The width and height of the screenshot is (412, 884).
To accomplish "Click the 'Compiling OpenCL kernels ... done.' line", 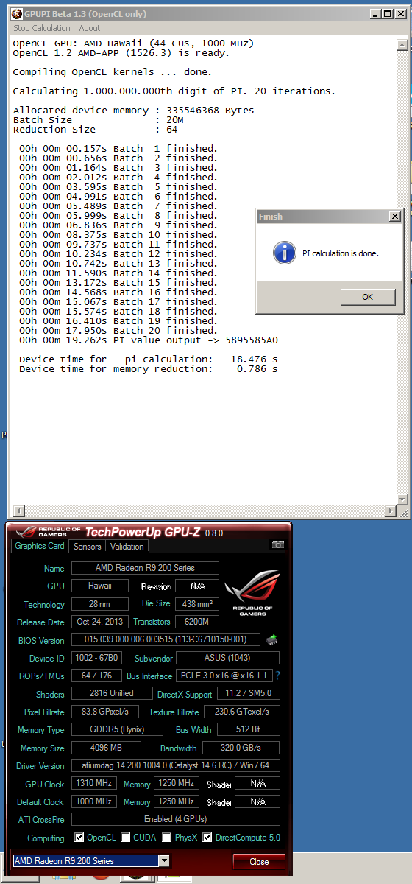I will (x=113, y=72).
